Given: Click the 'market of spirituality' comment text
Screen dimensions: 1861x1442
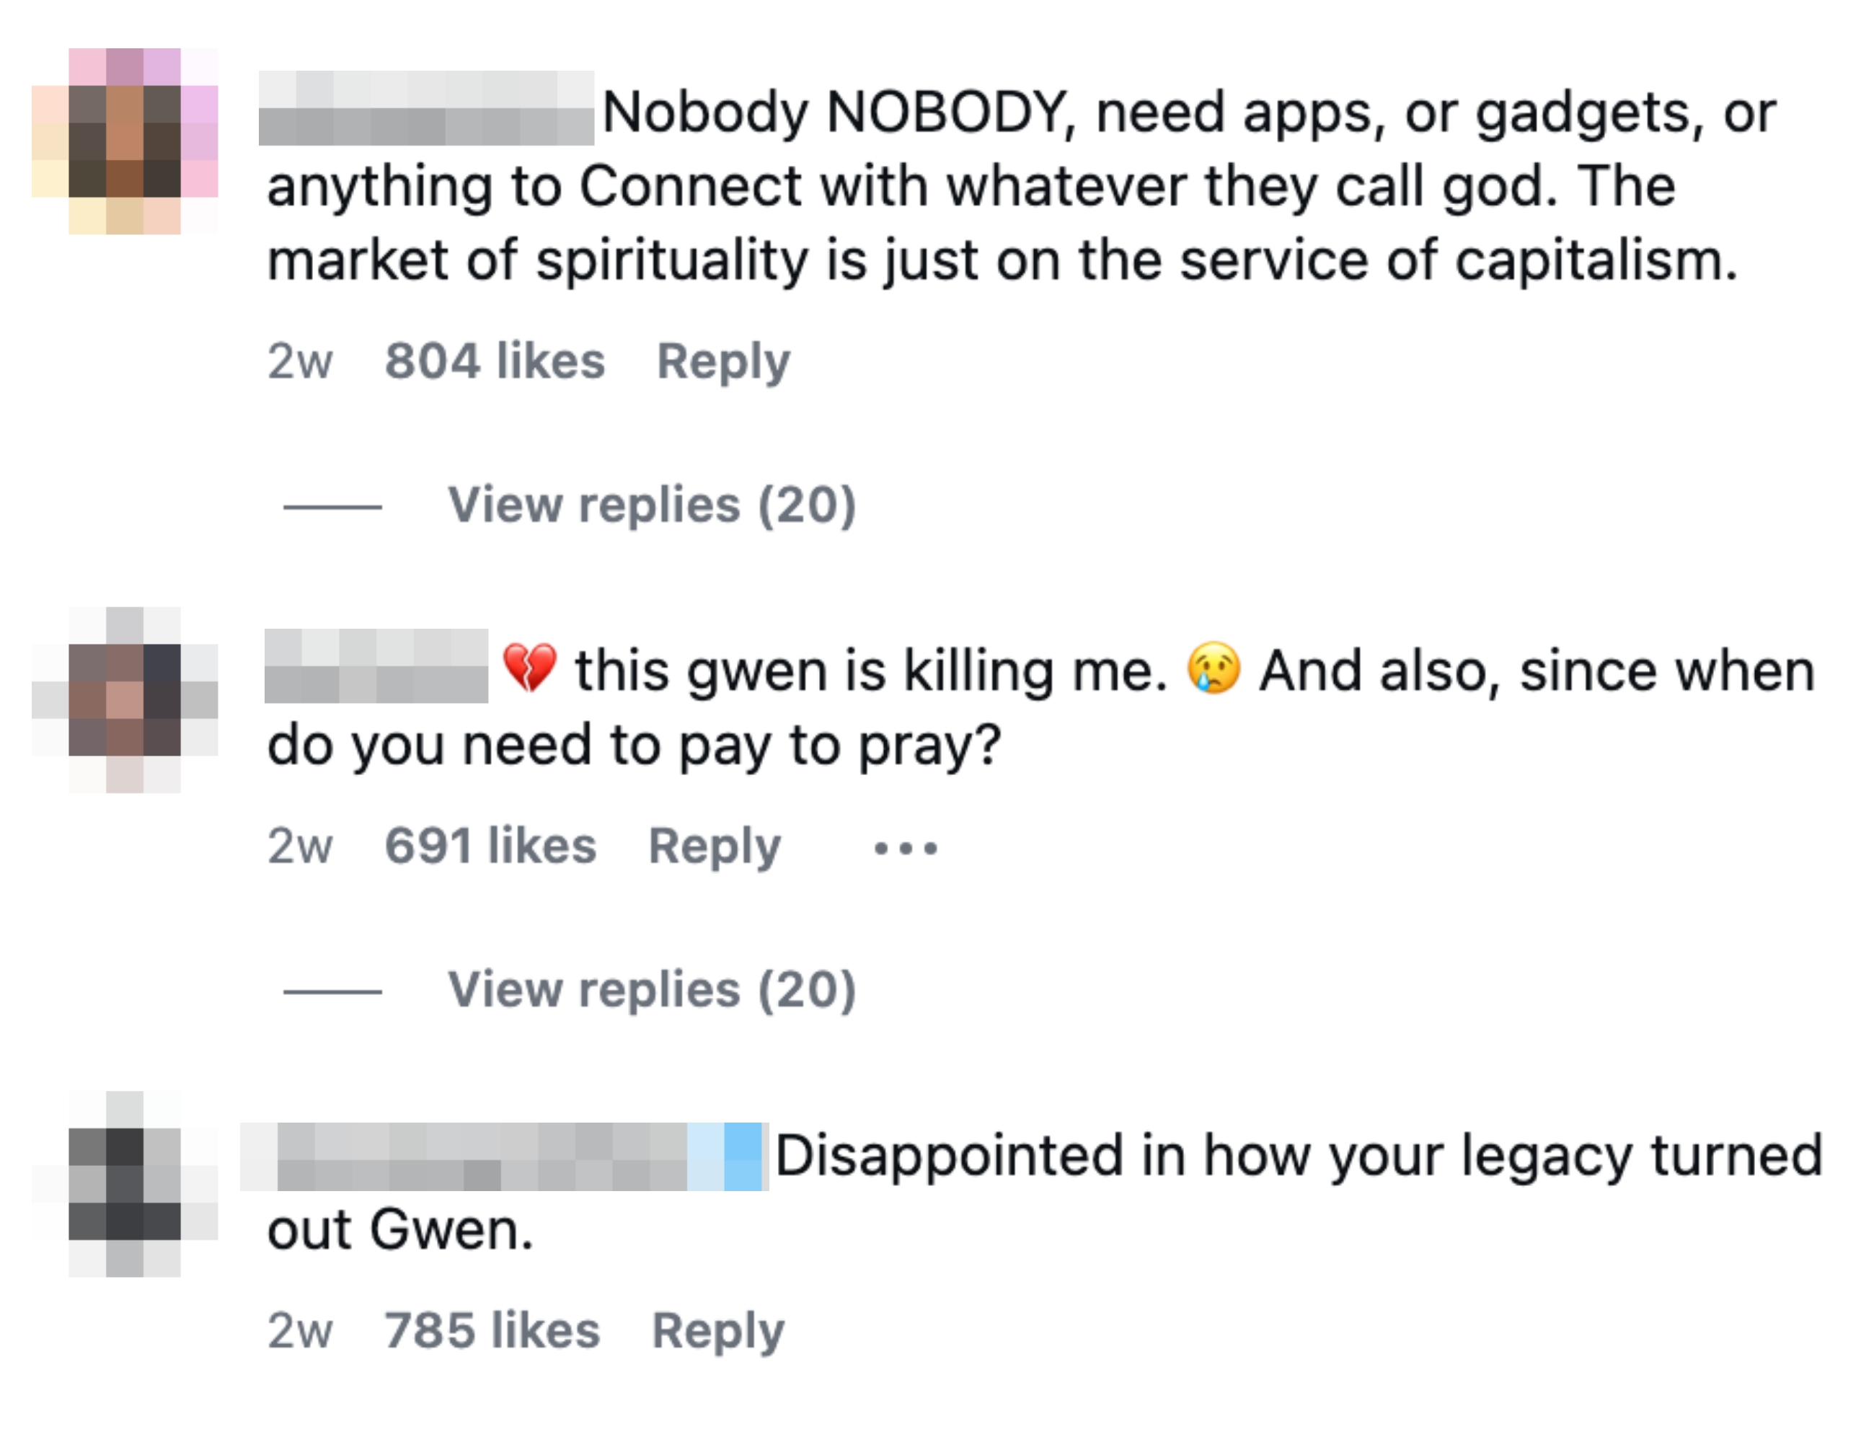Looking at the screenshot, I should (1002, 260).
